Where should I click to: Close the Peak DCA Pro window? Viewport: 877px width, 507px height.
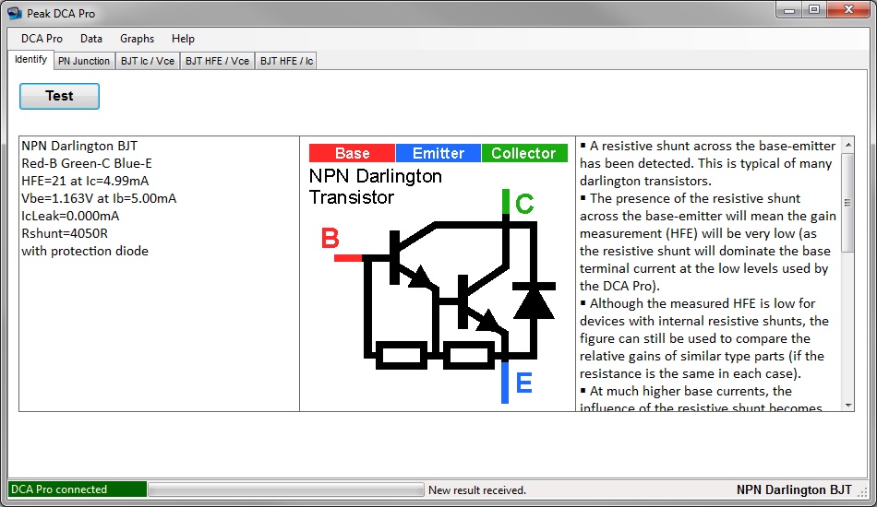pos(848,10)
